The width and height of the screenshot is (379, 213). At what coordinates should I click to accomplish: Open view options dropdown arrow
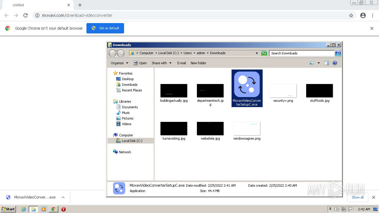point(319,63)
